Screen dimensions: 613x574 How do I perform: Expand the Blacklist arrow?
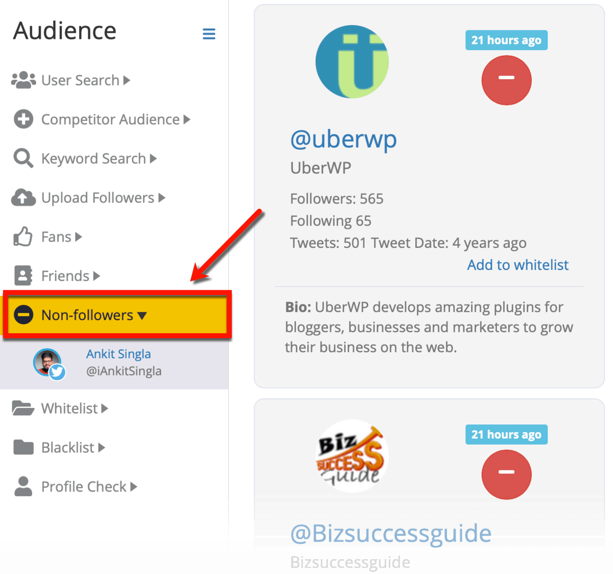click(102, 448)
